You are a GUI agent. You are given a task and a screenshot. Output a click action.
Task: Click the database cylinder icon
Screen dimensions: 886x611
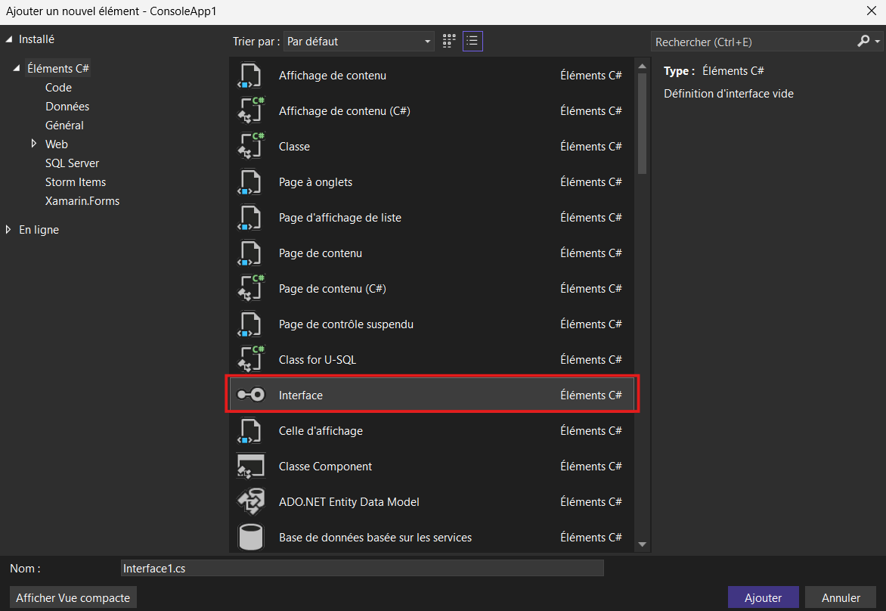(250, 537)
